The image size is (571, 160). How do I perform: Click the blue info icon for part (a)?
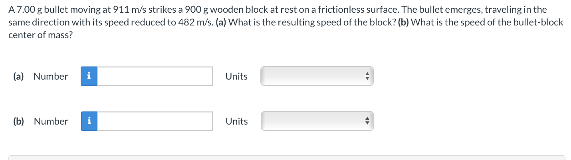[89, 76]
